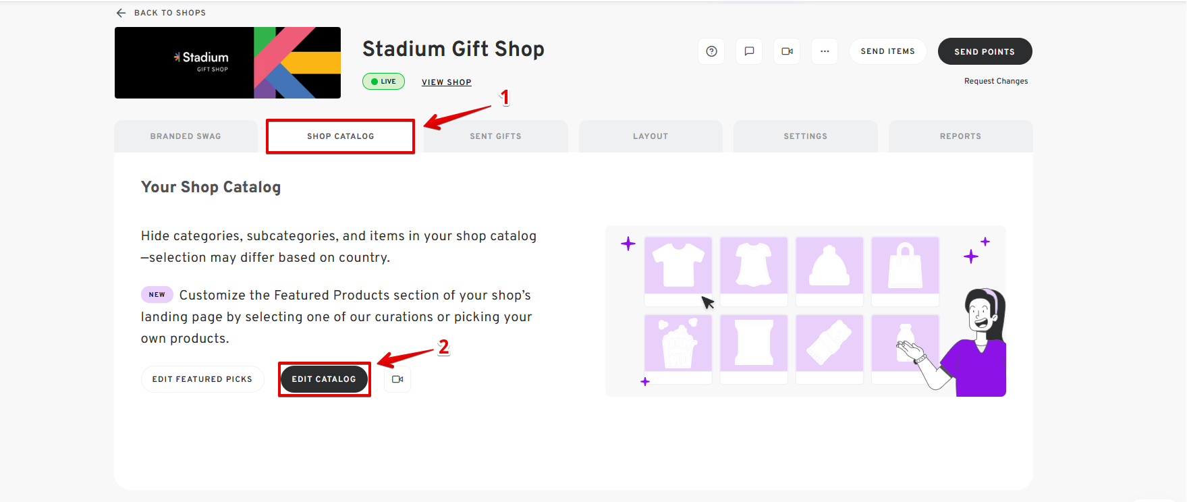
Task: Click the popcorn product tile
Action: click(678, 343)
